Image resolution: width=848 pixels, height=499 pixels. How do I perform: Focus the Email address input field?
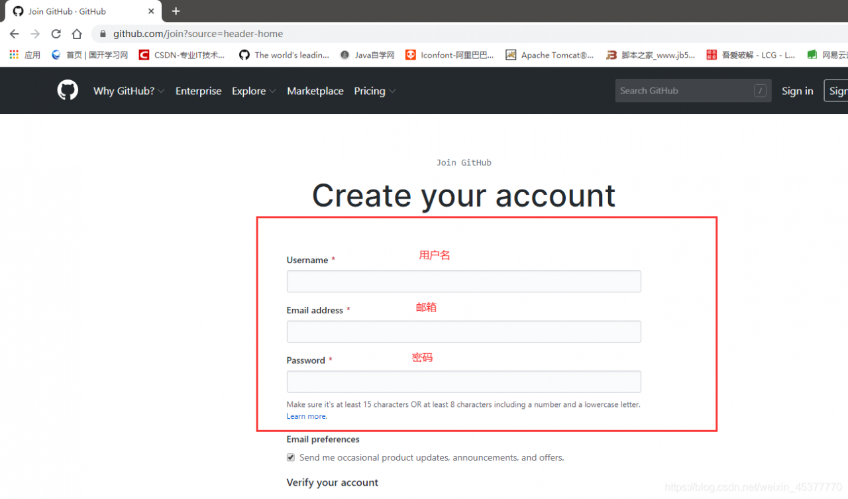[x=464, y=331]
